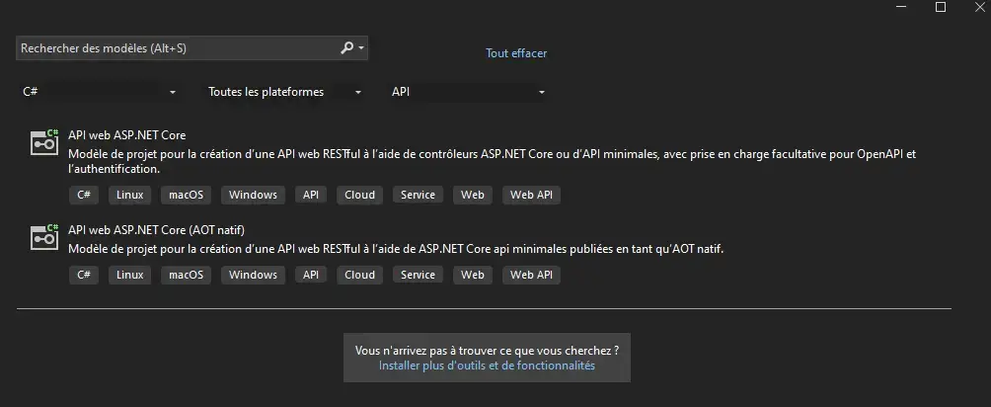Screen dimensions: 991x407
Task: Click the Linux tag of API web ASP.NET Core
Action: pyautogui.click(x=130, y=195)
